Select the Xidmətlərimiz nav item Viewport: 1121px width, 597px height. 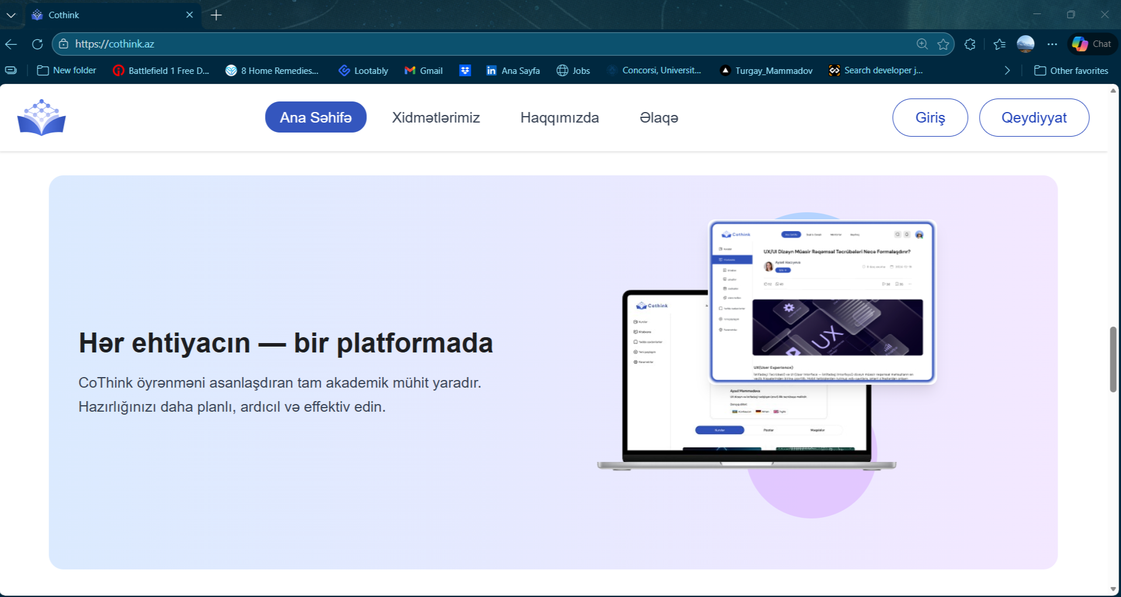pyautogui.click(x=436, y=117)
